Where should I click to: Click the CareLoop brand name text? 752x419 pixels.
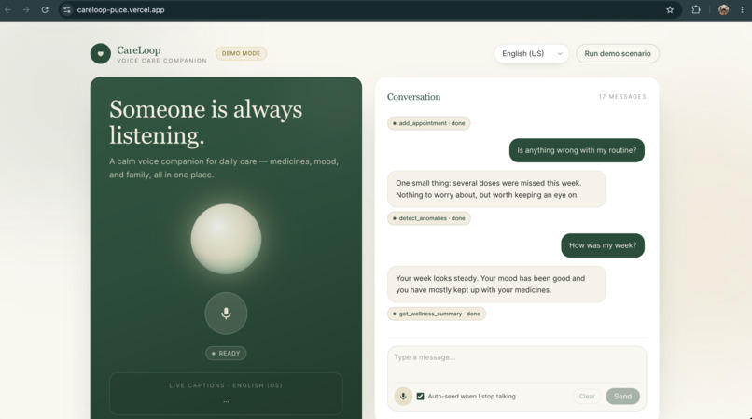139,49
